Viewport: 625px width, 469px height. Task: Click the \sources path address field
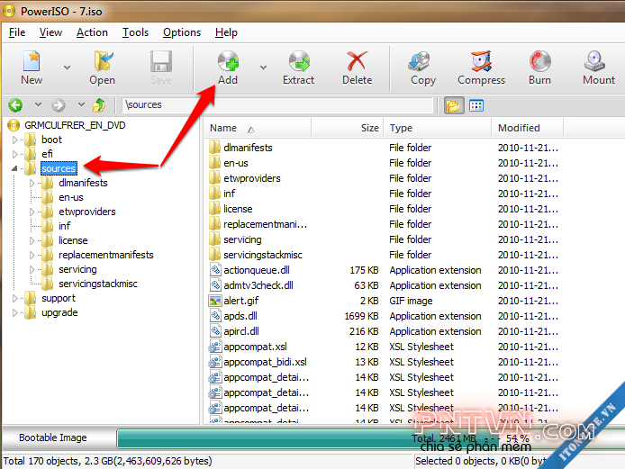coord(277,104)
